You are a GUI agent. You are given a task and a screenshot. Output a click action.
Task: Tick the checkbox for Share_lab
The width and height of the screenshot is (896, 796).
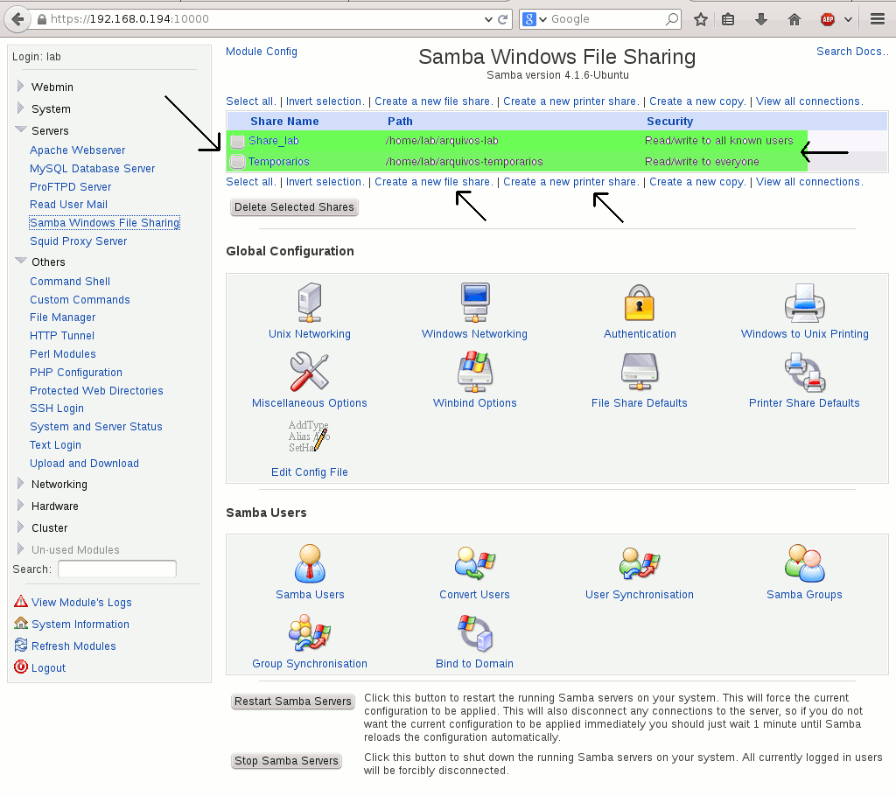pyautogui.click(x=237, y=141)
